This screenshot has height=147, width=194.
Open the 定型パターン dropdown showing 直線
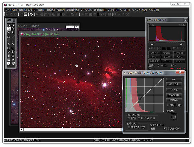pyautogui.click(x=158, y=129)
